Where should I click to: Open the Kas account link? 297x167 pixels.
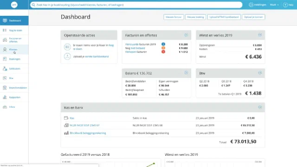(x=72, y=118)
